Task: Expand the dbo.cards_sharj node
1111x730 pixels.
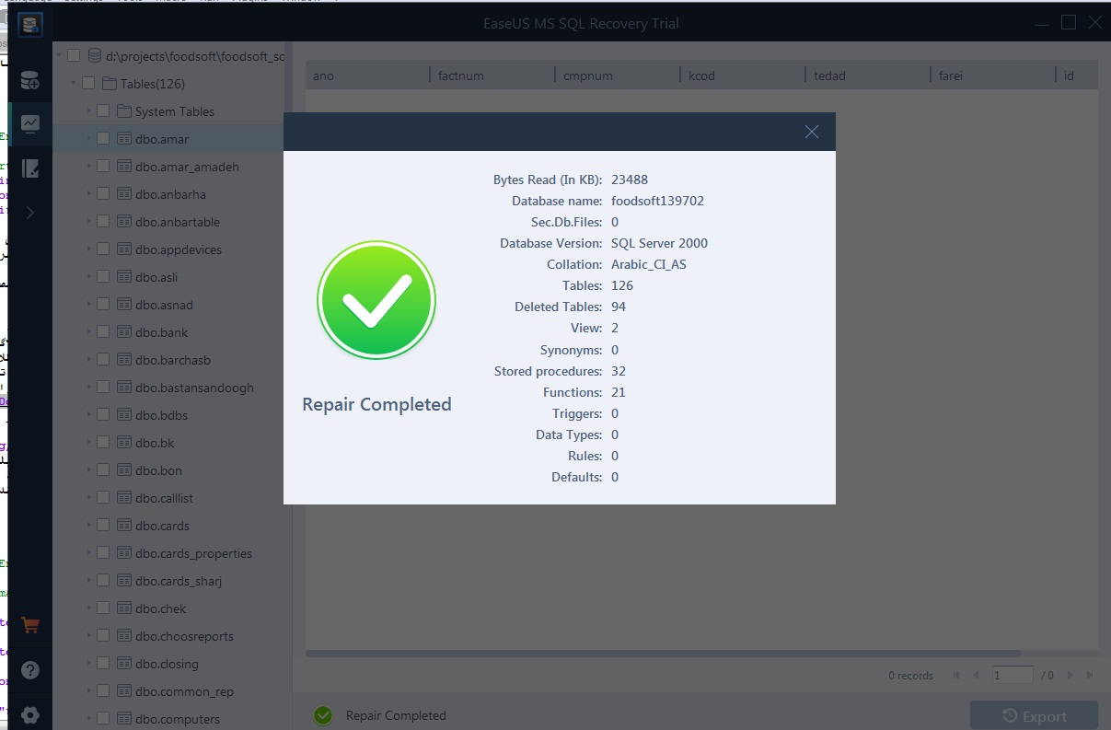Action: click(x=89, y=581)
